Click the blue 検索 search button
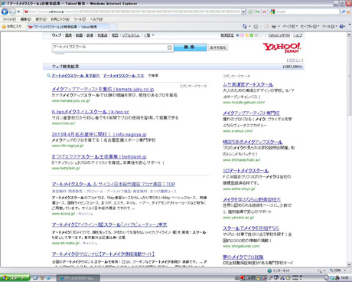This screenshot has width=352, height=282. [x=190, y=48]
